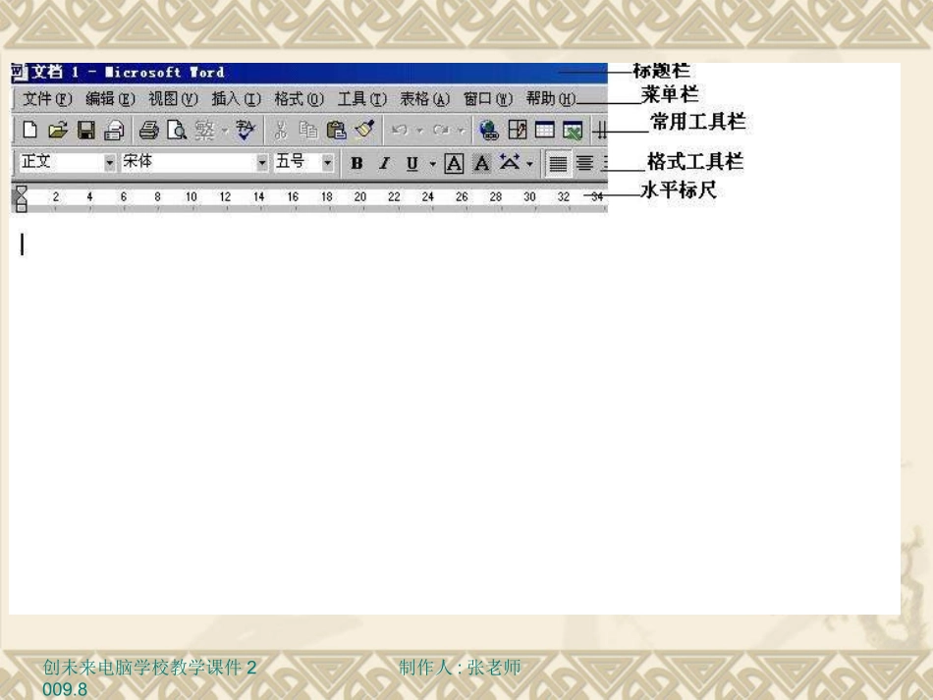Open the 窗口(W) menu
The height and width of the screenshot is (700, 933).
coord(488,99)
